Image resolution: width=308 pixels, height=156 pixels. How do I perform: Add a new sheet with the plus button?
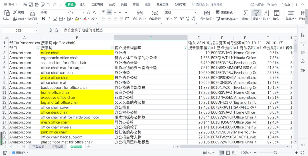click(88, 147)
